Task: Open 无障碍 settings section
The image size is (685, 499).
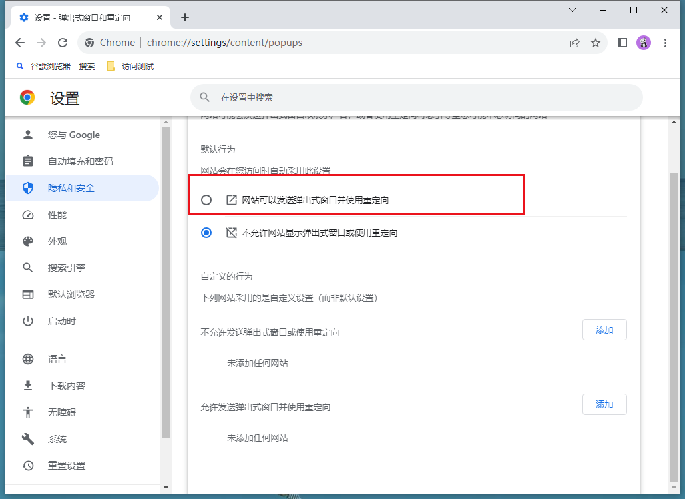Action: tap(83, 412)
